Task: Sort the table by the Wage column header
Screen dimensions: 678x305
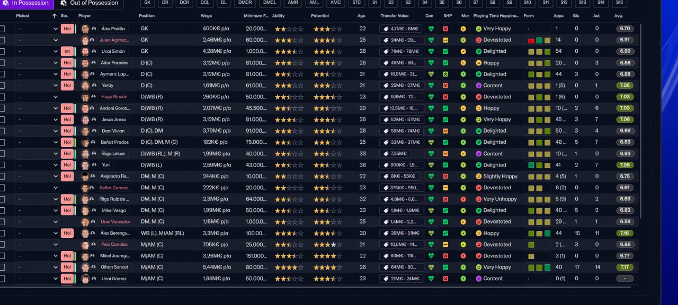Action: pos(207,16)
